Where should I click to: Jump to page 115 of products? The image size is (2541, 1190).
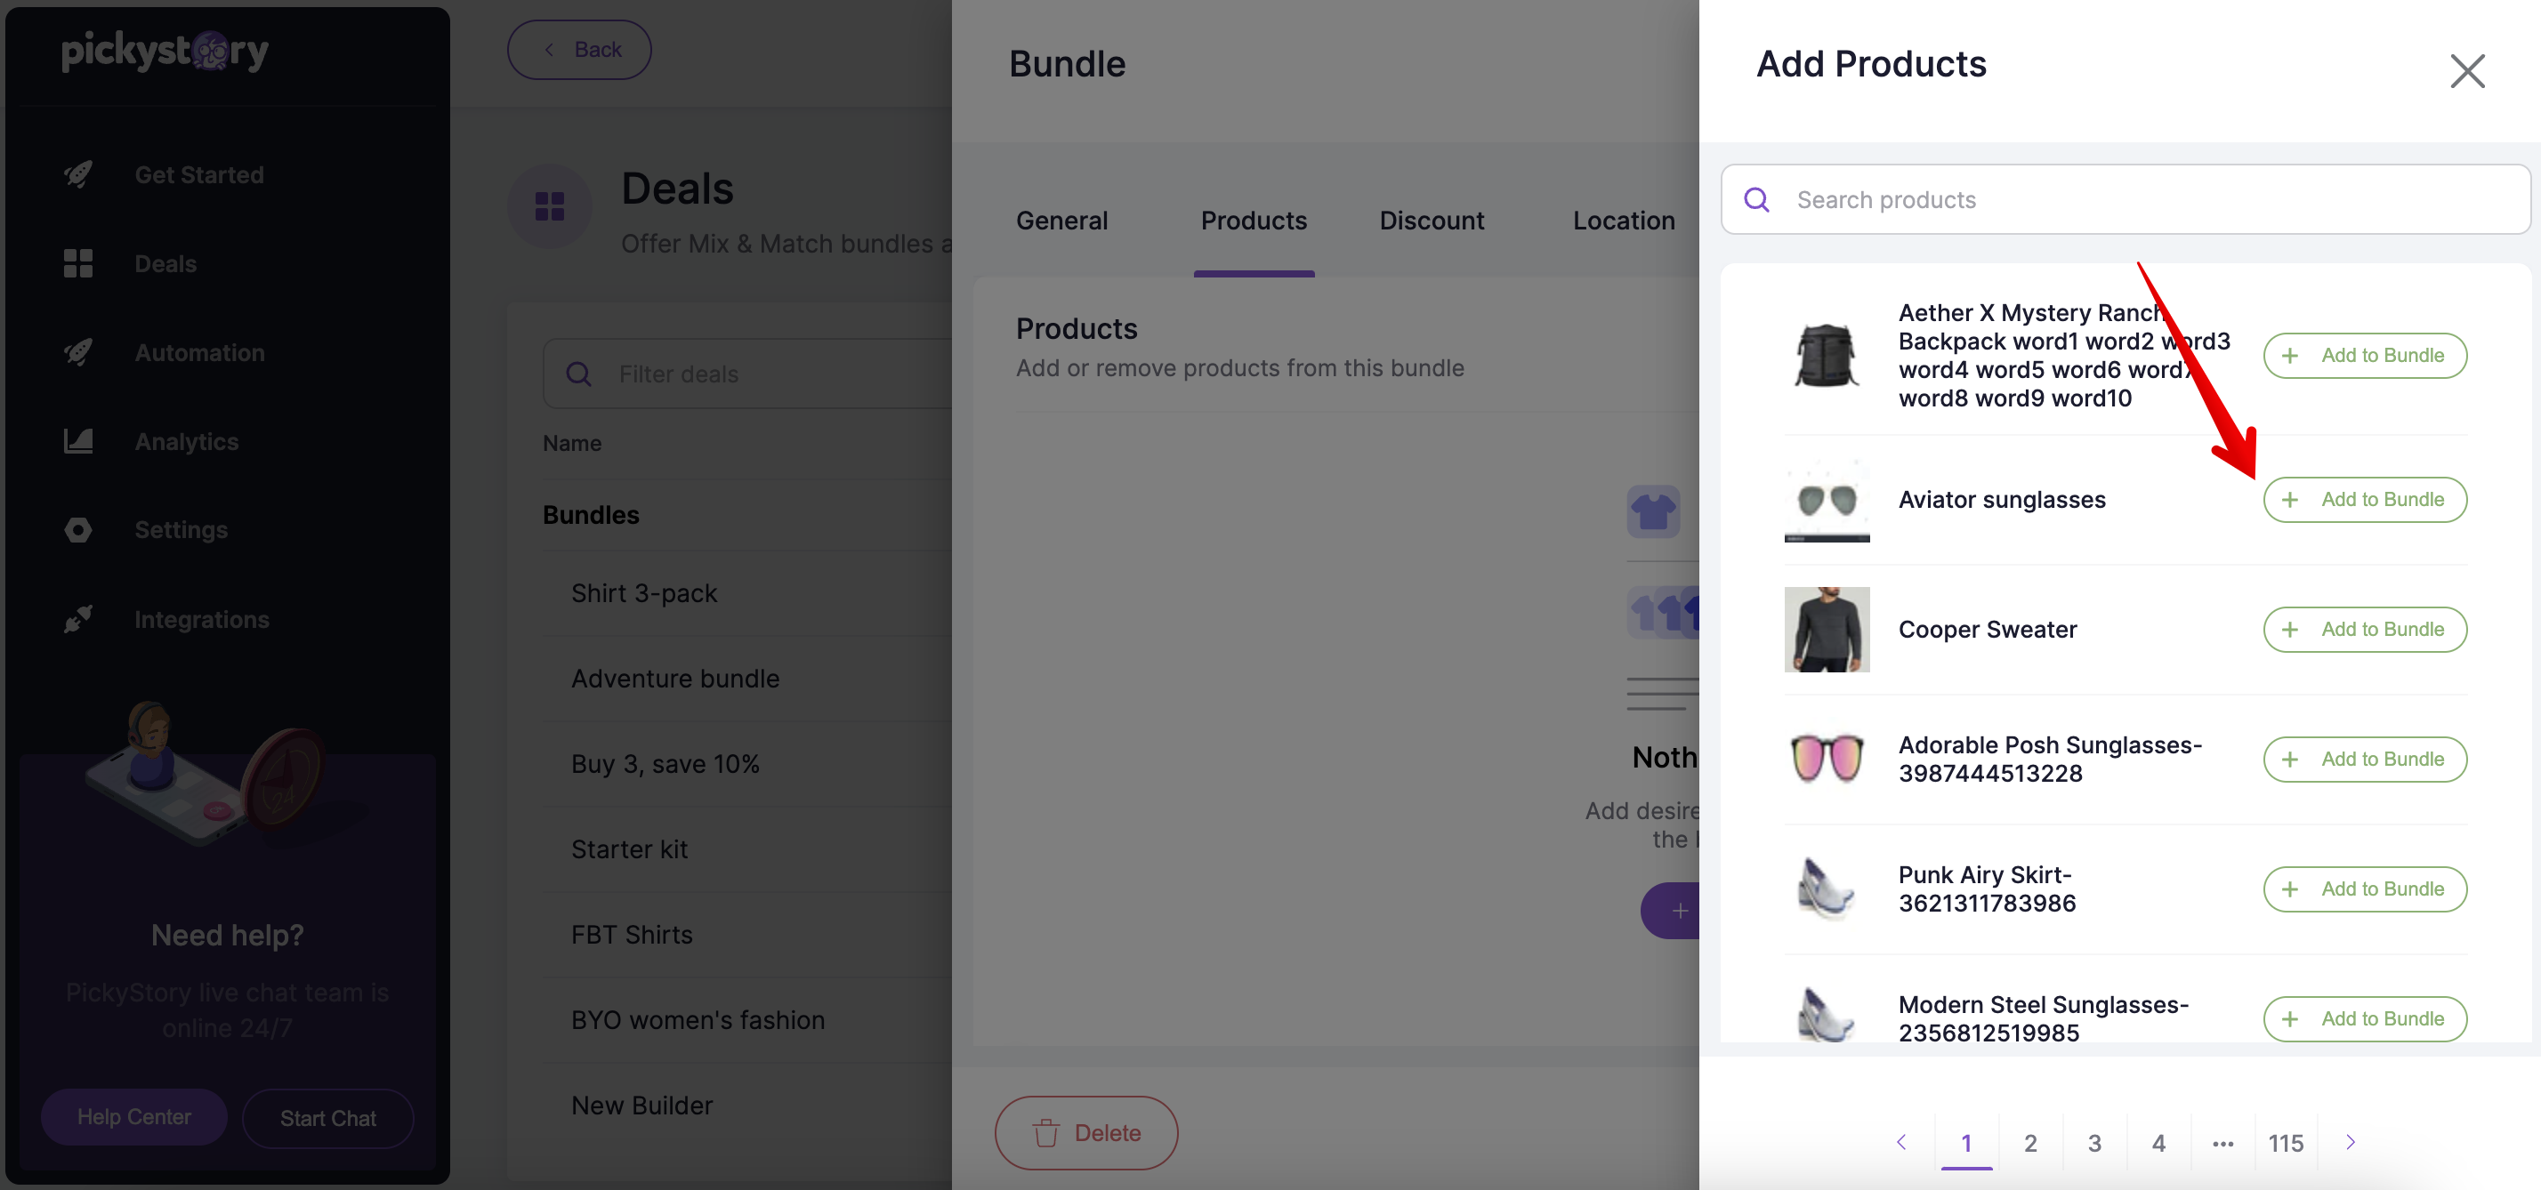click(2285, 1143)
